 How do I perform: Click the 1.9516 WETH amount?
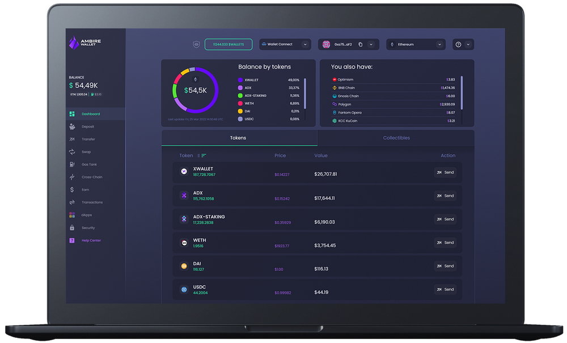[198, 246]
